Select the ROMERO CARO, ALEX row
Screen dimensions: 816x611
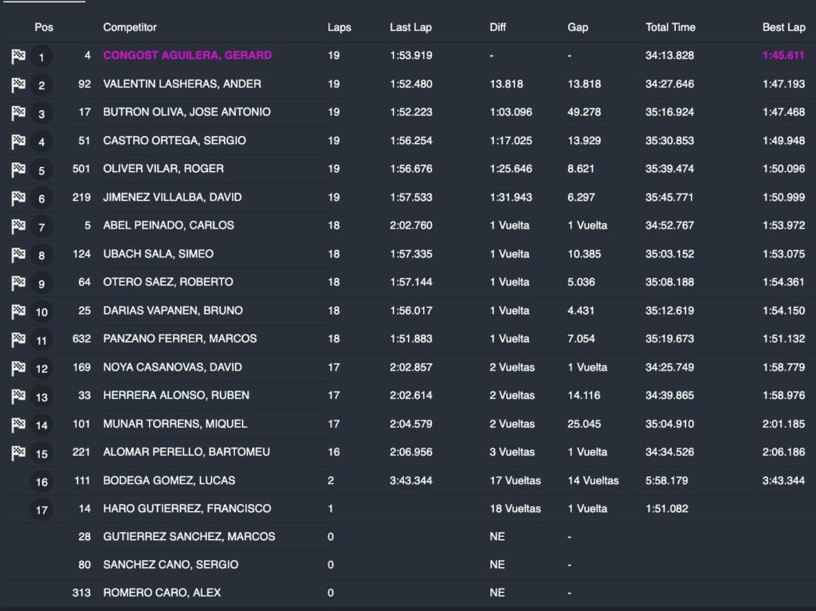[x=162, y=593]
